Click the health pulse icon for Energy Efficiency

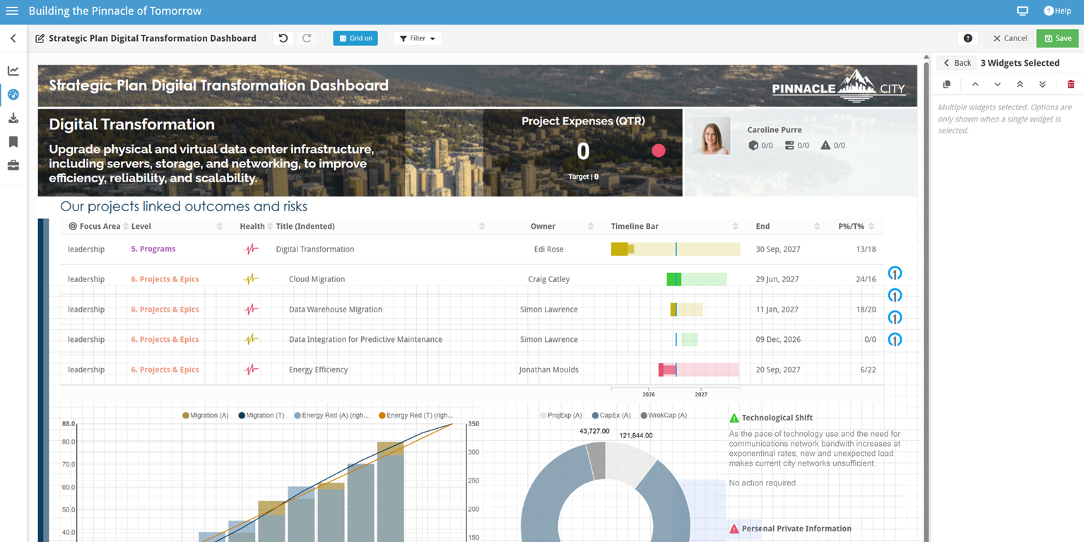(251, 370)
